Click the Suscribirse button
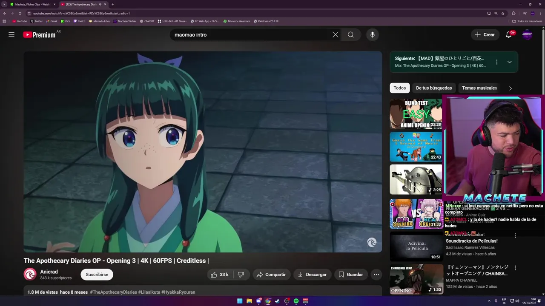This screenshot has width=545, height=306. tap(97, 275)
